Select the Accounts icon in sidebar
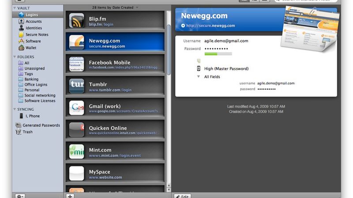The height and width of the screenshot is (198, 353). (x=21, y=21)
